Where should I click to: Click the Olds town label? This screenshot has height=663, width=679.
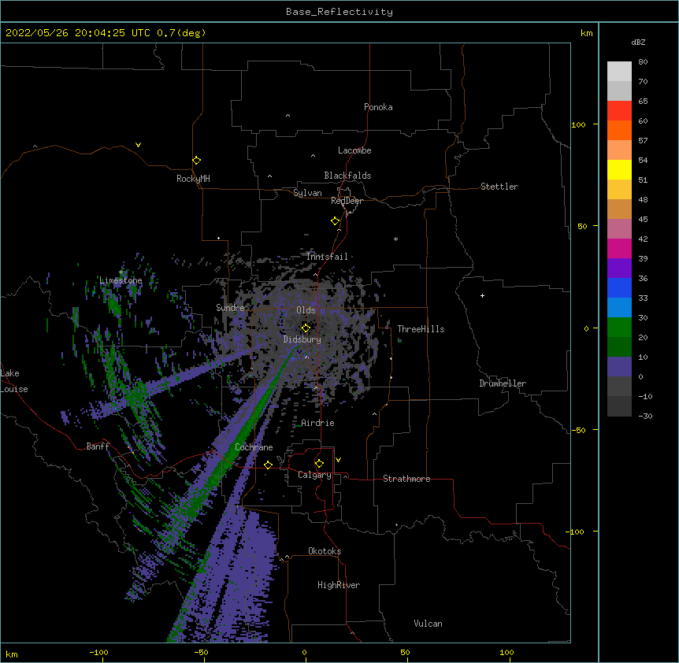(306, 310)
